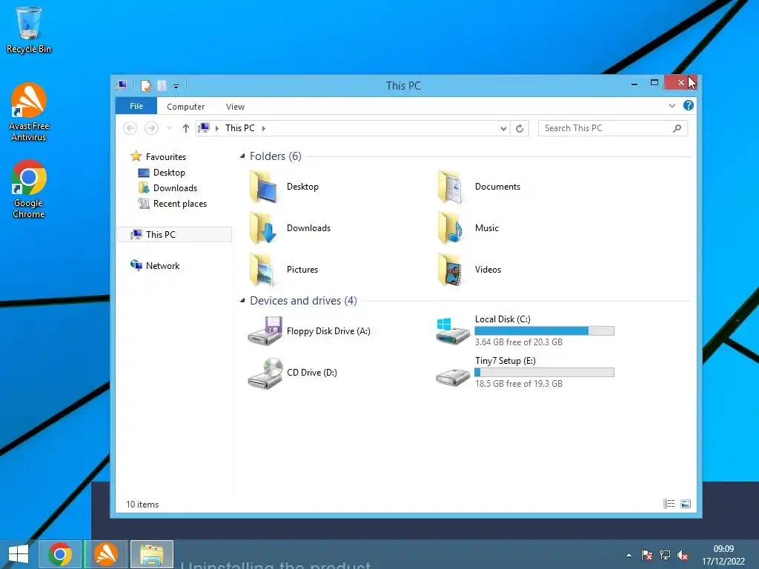
Task: Collapse the Folders (6) group
Action: pos(242,156)
